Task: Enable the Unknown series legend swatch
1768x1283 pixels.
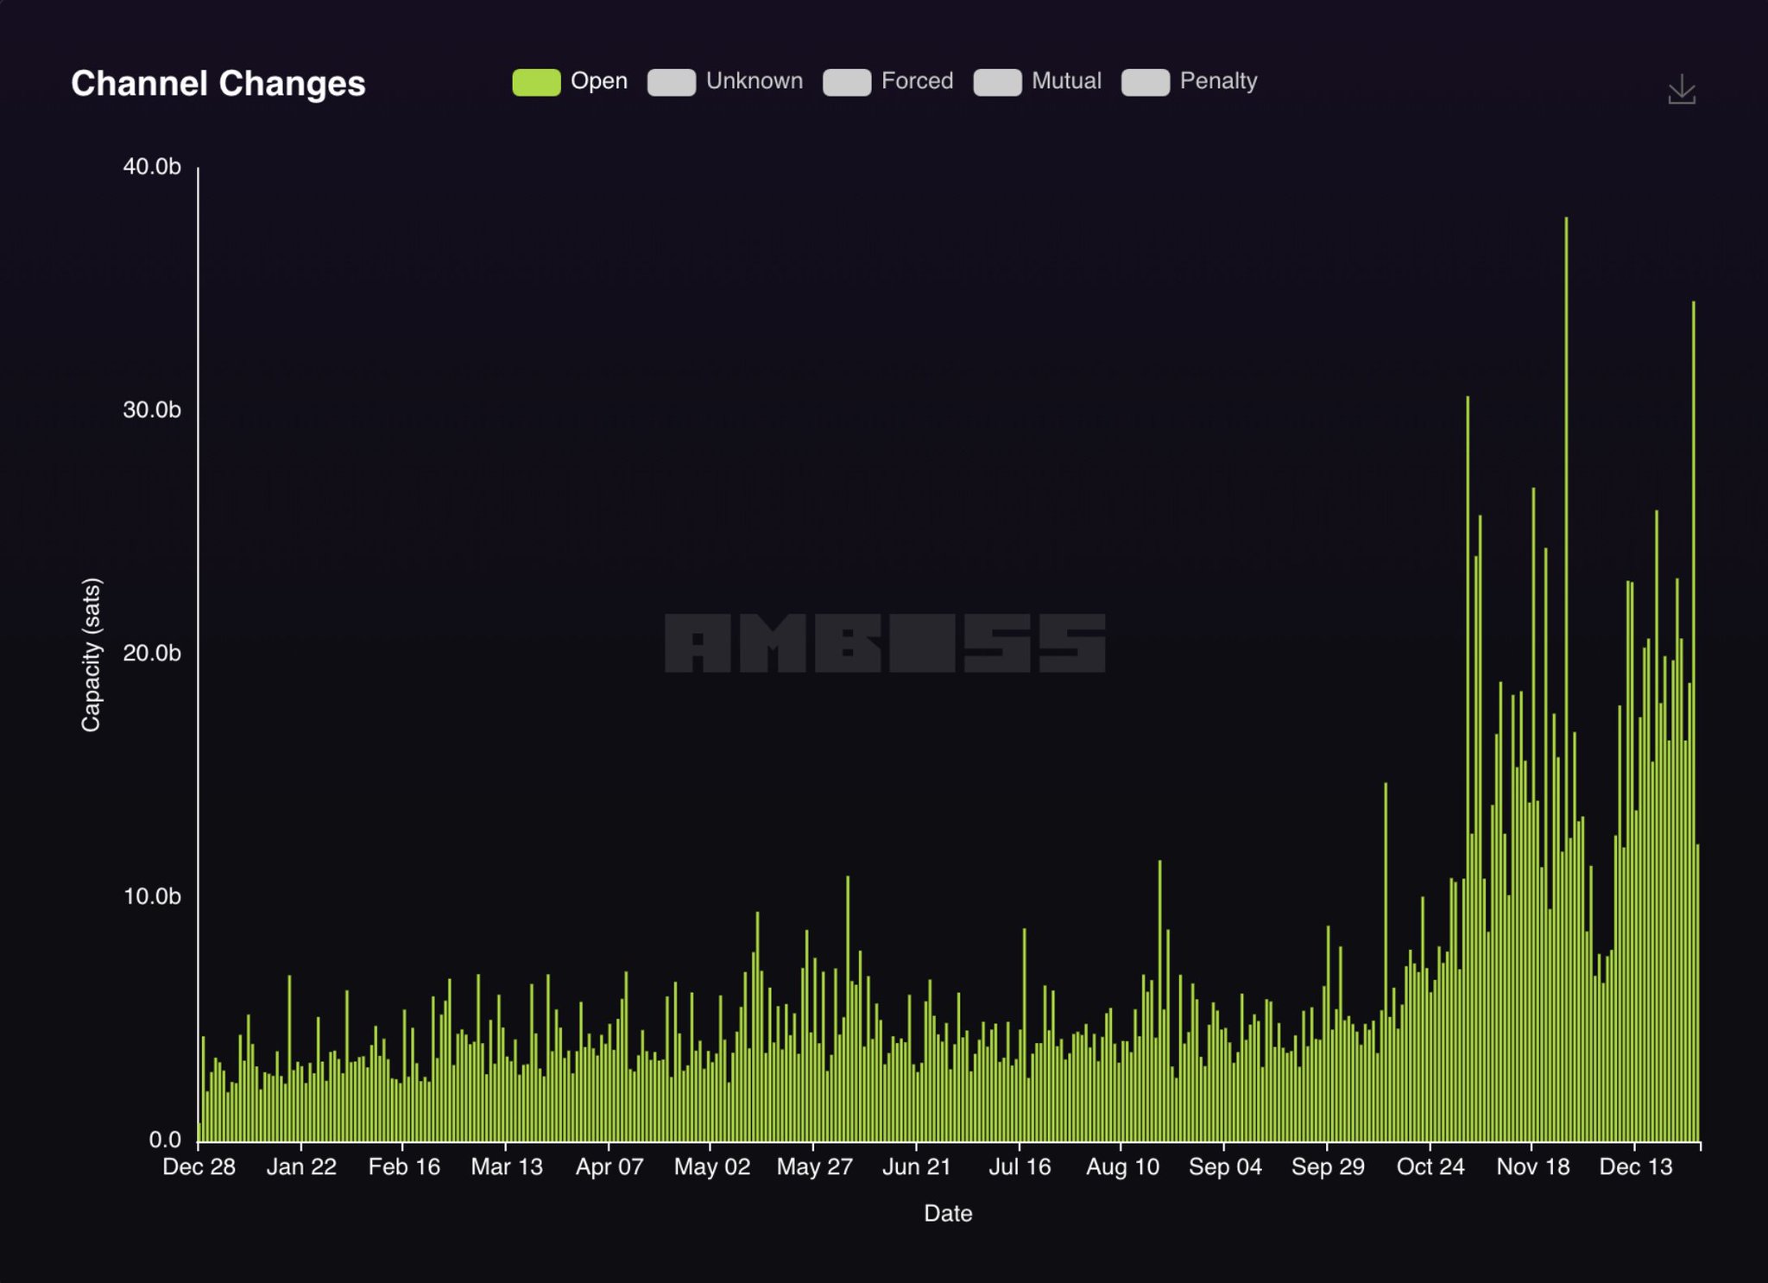Action: tap(671, 82)
